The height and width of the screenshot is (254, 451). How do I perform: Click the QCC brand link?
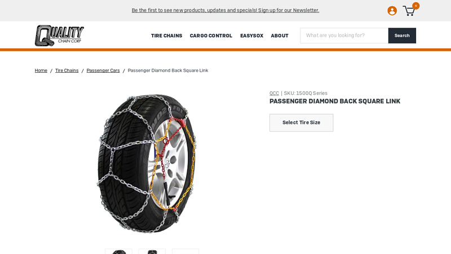click(274, 93)
